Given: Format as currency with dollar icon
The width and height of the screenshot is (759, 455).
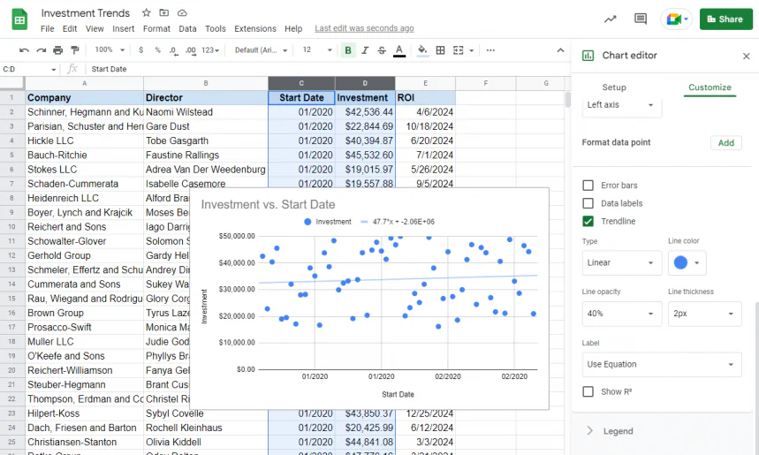Looking at the screenshot, I should [x=140, y=50].
